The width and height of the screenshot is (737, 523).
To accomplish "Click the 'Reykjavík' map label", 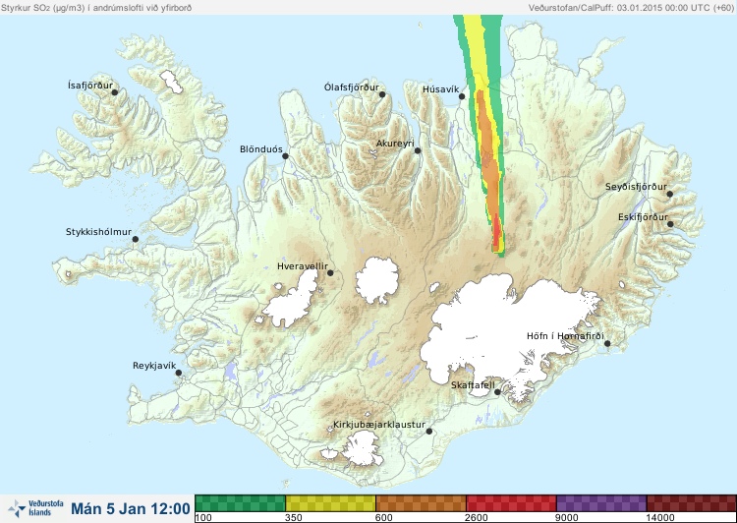I will point(154,366).
